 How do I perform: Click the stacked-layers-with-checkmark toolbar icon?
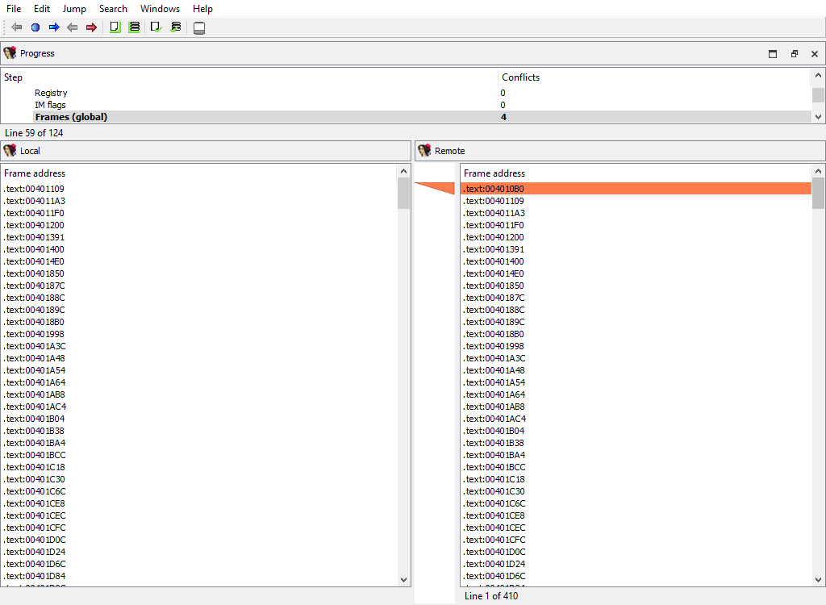176,27
